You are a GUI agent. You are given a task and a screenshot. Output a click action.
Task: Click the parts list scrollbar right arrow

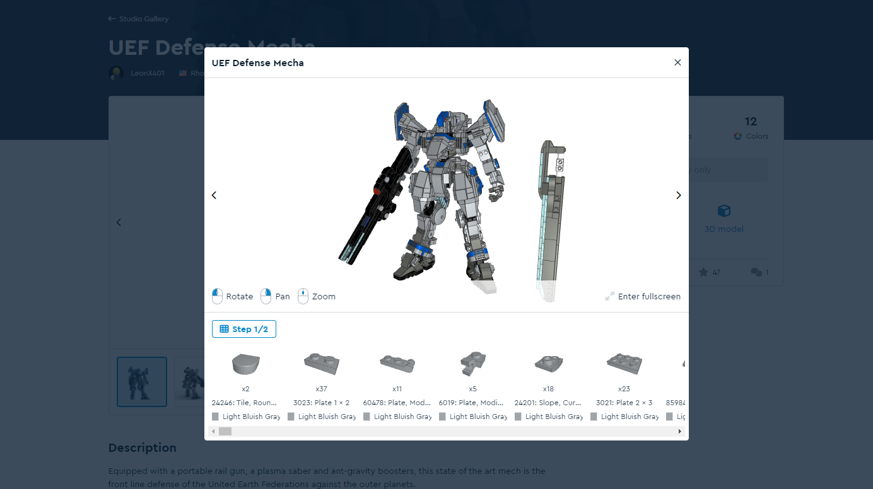pyautogui.click(x=679, y=431)
